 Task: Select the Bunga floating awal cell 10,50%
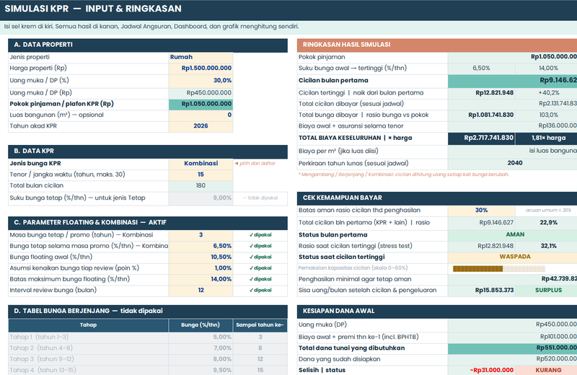(x=201, y=257)
